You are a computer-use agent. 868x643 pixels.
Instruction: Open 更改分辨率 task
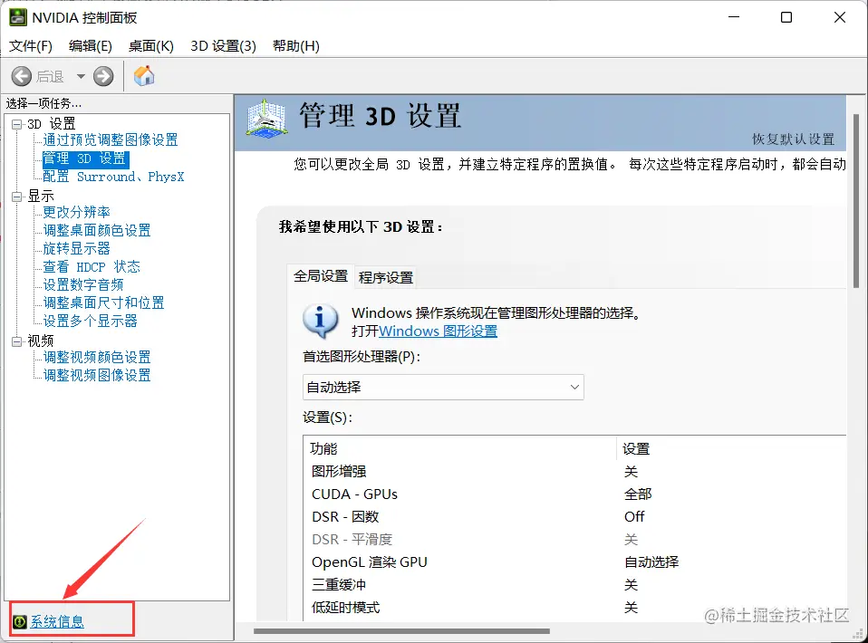(76, 213)
